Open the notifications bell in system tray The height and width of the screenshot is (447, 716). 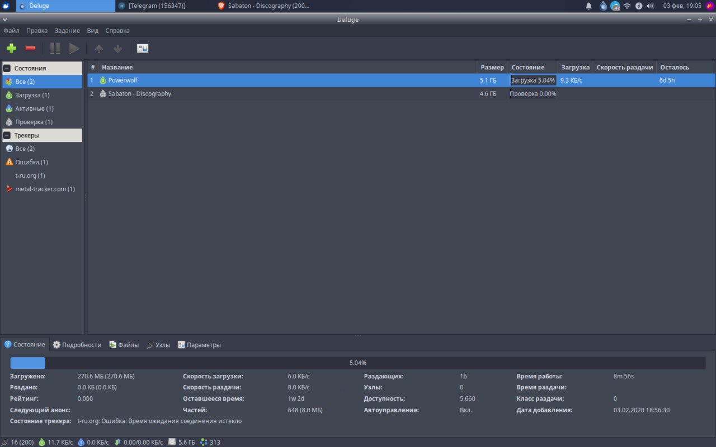[x=588, y=6]
